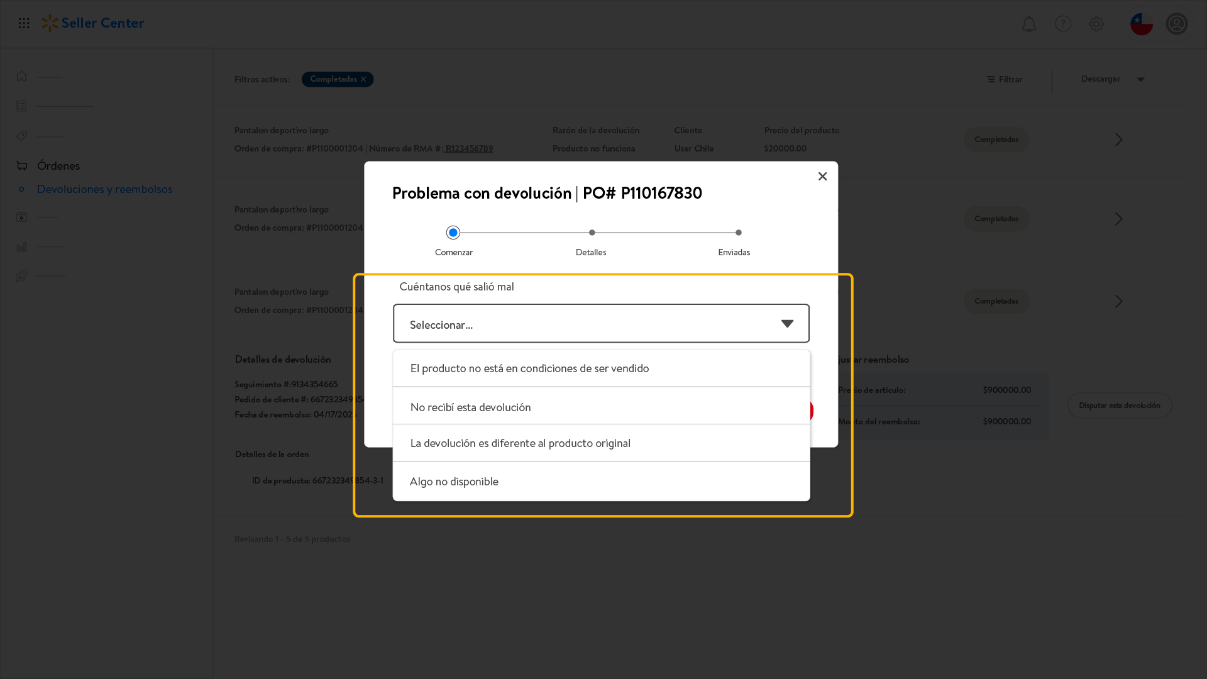Expand the third return row chevron

[x=1118, y=301]
